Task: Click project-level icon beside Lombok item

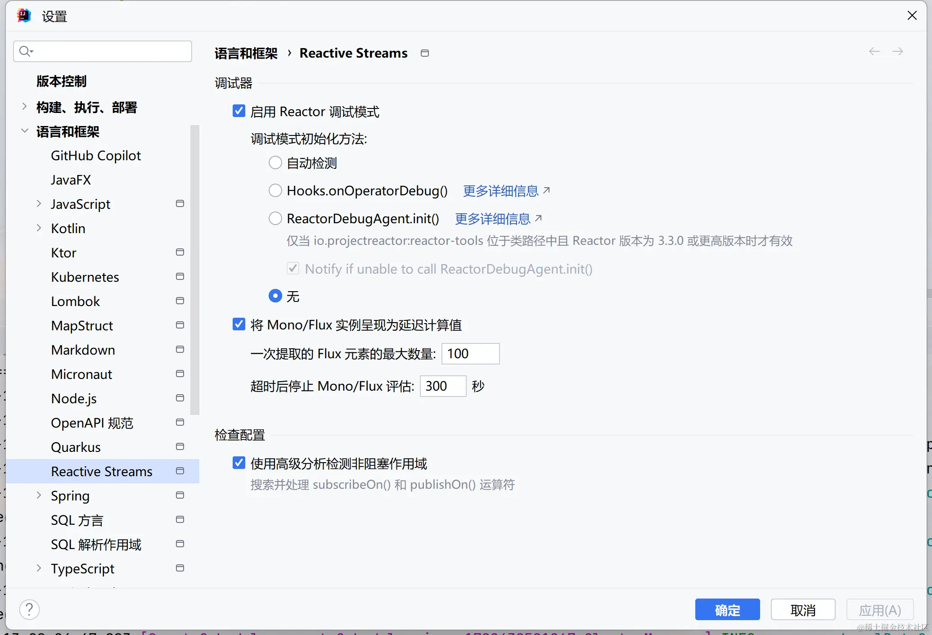Action: (x=180, y=301)
